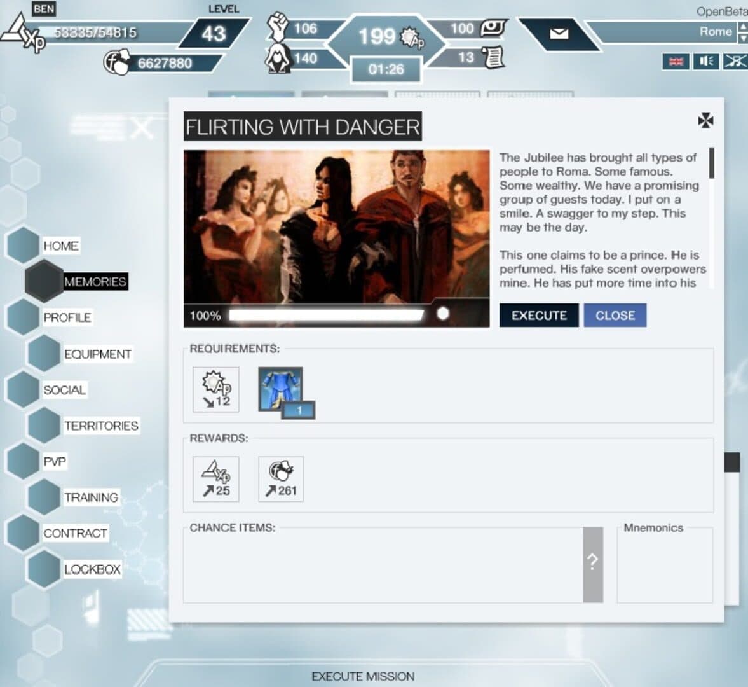The width and height of the screenshot is (748, 687).
Task: Click the XP value 53335/54815
Action: (x=95, y=32)
